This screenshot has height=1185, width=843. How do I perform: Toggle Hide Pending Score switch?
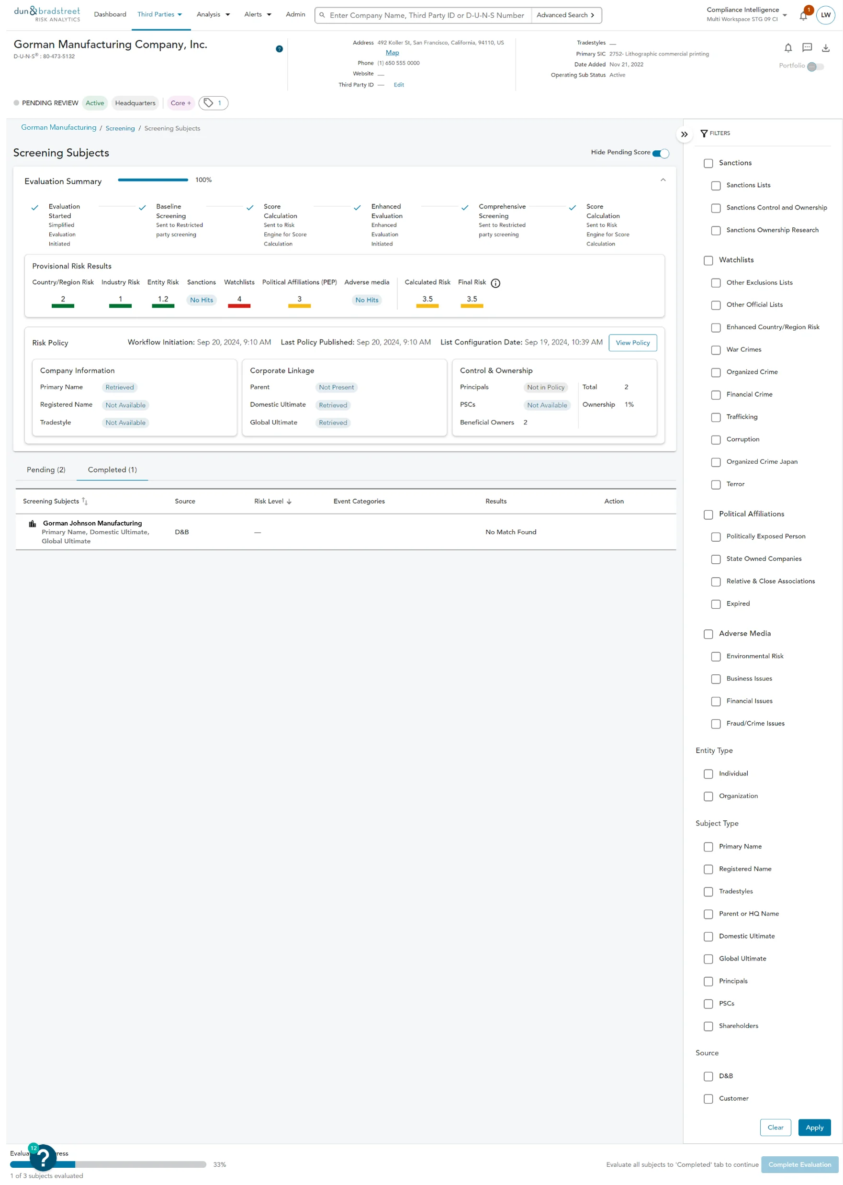661,153
